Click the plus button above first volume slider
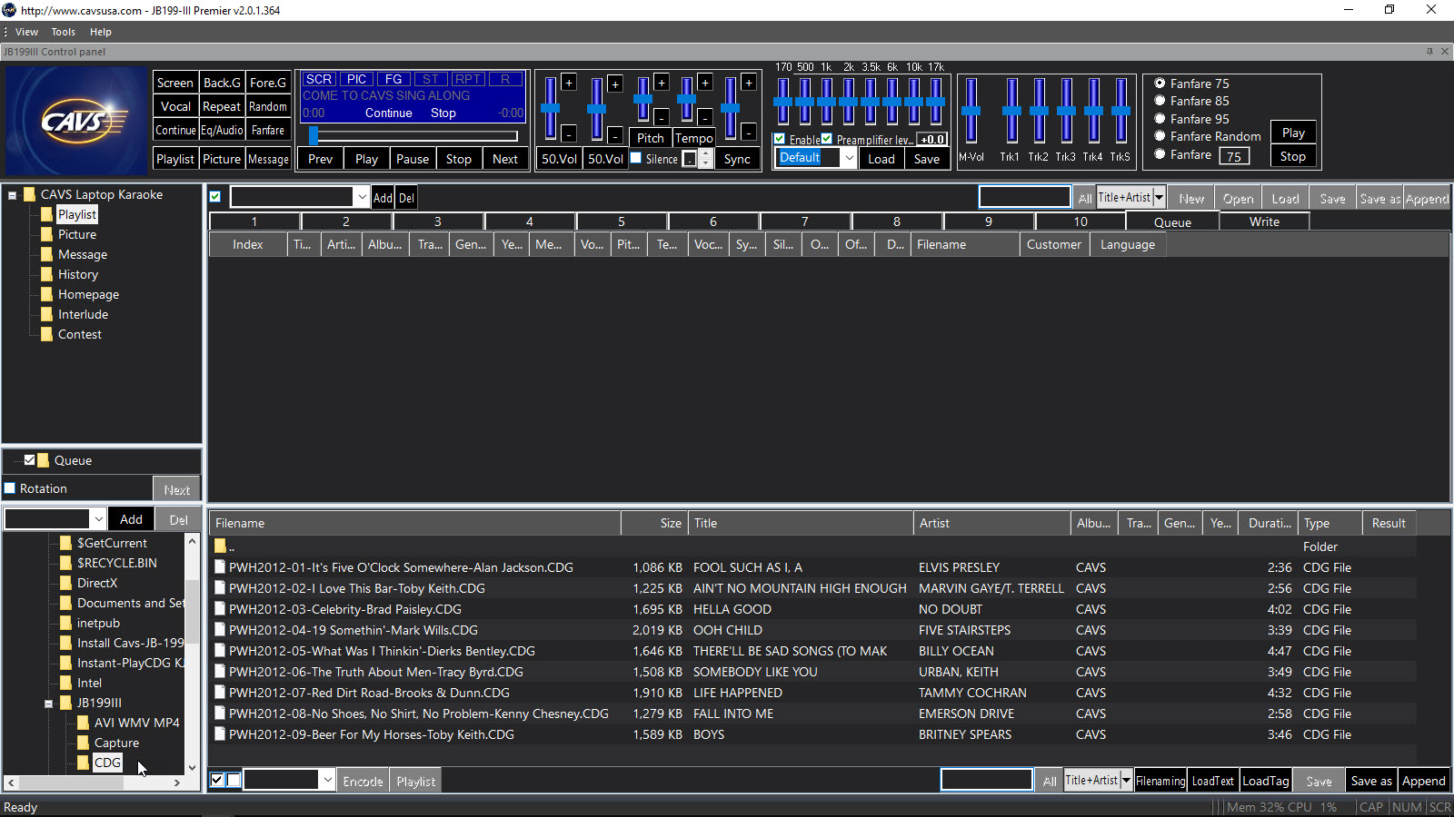1454x817 pixels. click(x=569, y=83)
